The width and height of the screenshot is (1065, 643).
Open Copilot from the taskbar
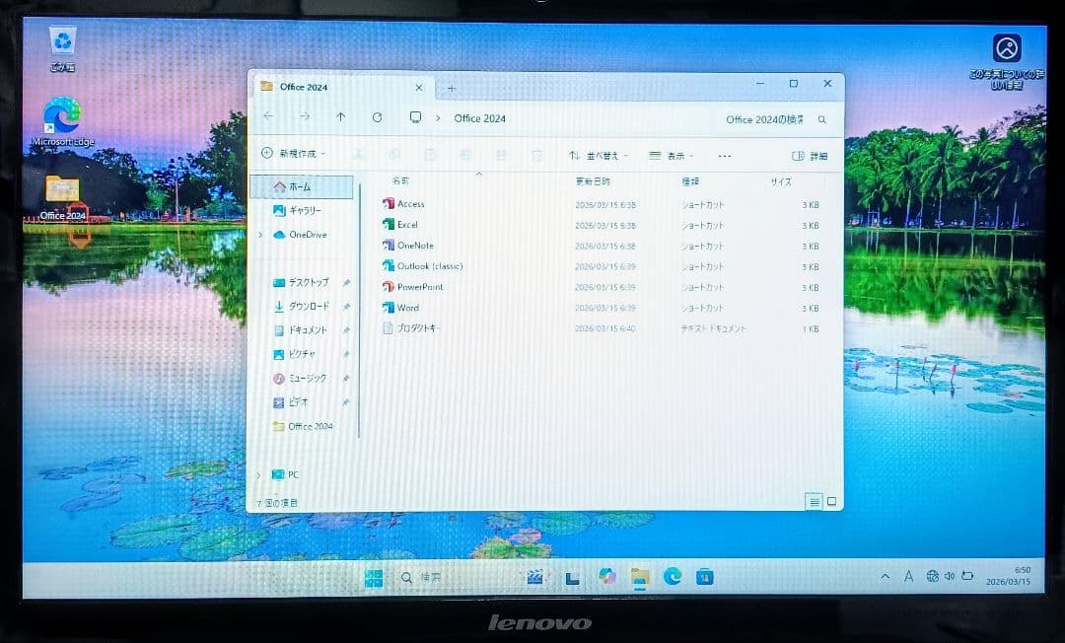[x=607, y=577]
